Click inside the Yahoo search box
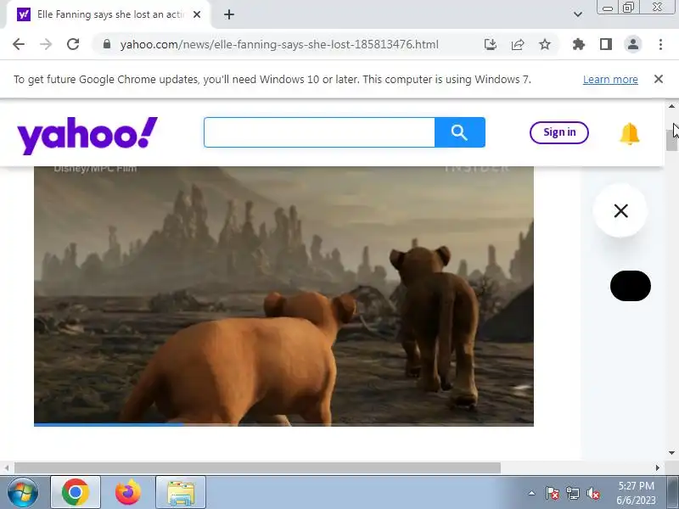 coord(319,132)
